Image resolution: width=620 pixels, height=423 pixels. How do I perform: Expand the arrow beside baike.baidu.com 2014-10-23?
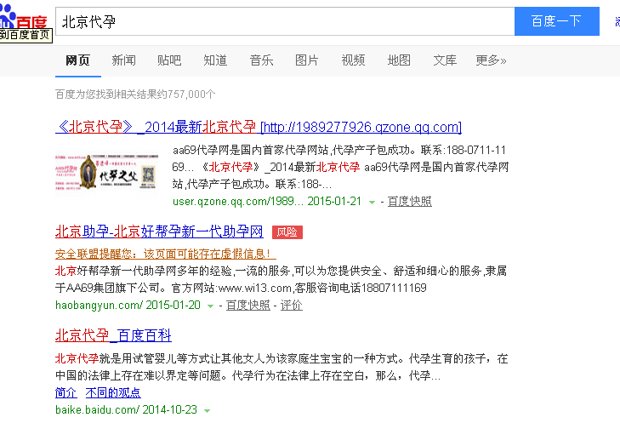[207, 411]
